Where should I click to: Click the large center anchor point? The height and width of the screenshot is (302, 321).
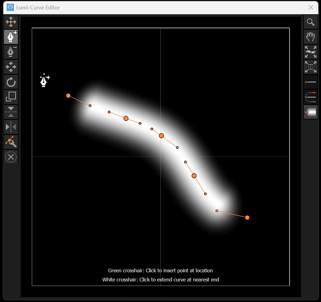coord(161,136)
